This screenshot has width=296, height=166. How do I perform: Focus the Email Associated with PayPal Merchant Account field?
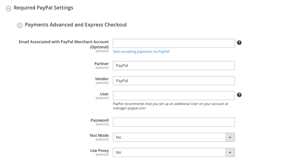click(174, 43)
